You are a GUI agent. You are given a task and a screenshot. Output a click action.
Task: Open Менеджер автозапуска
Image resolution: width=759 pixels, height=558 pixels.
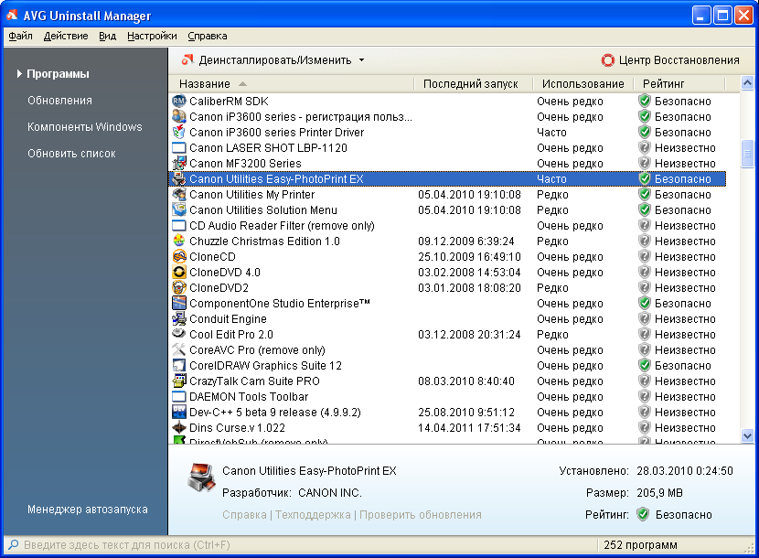point(88,510)
